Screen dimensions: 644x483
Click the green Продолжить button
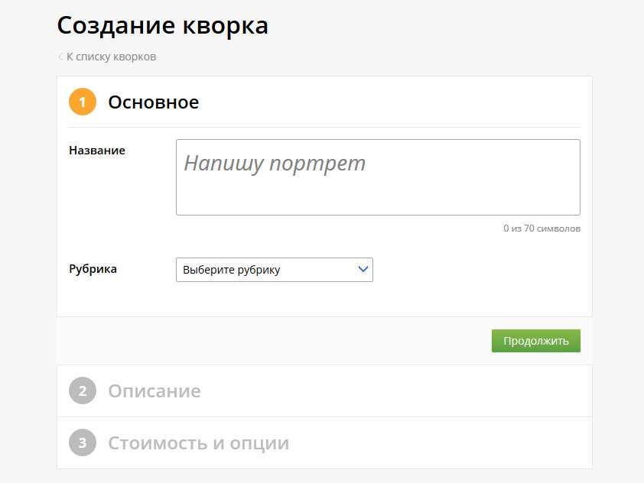click(x=536, y=341)
